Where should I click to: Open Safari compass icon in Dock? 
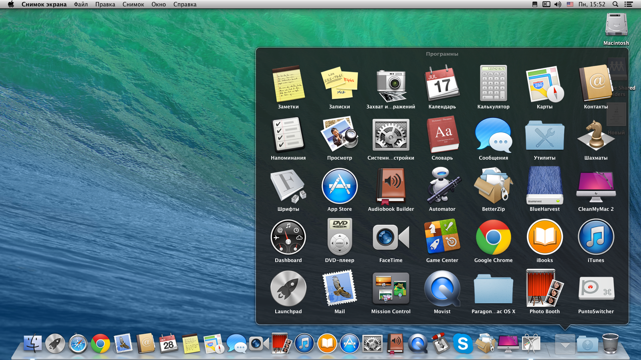point(78,344)
